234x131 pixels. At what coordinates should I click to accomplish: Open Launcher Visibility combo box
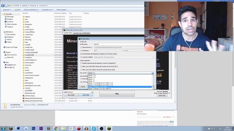coord(124,57)
